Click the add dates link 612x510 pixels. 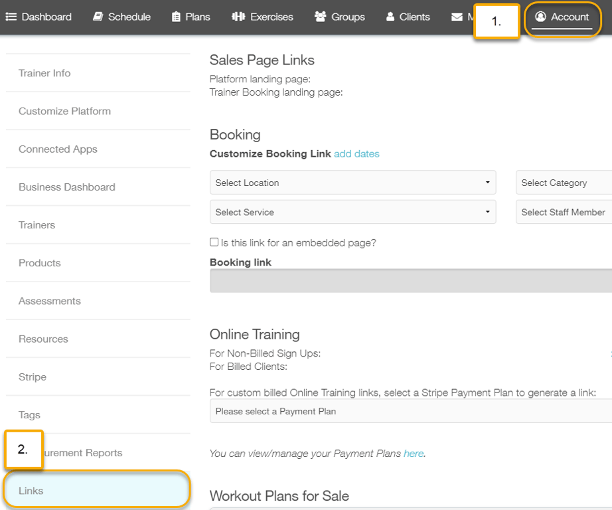tap(356, 154)
